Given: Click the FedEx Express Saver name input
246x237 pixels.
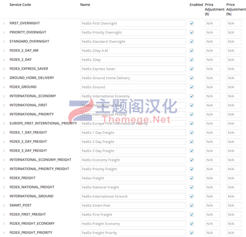Looking at the screenshot, I should pyautogui.click(x=133, y=69).
